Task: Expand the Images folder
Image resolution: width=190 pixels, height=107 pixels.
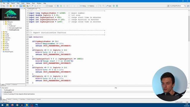Action: 2,34
